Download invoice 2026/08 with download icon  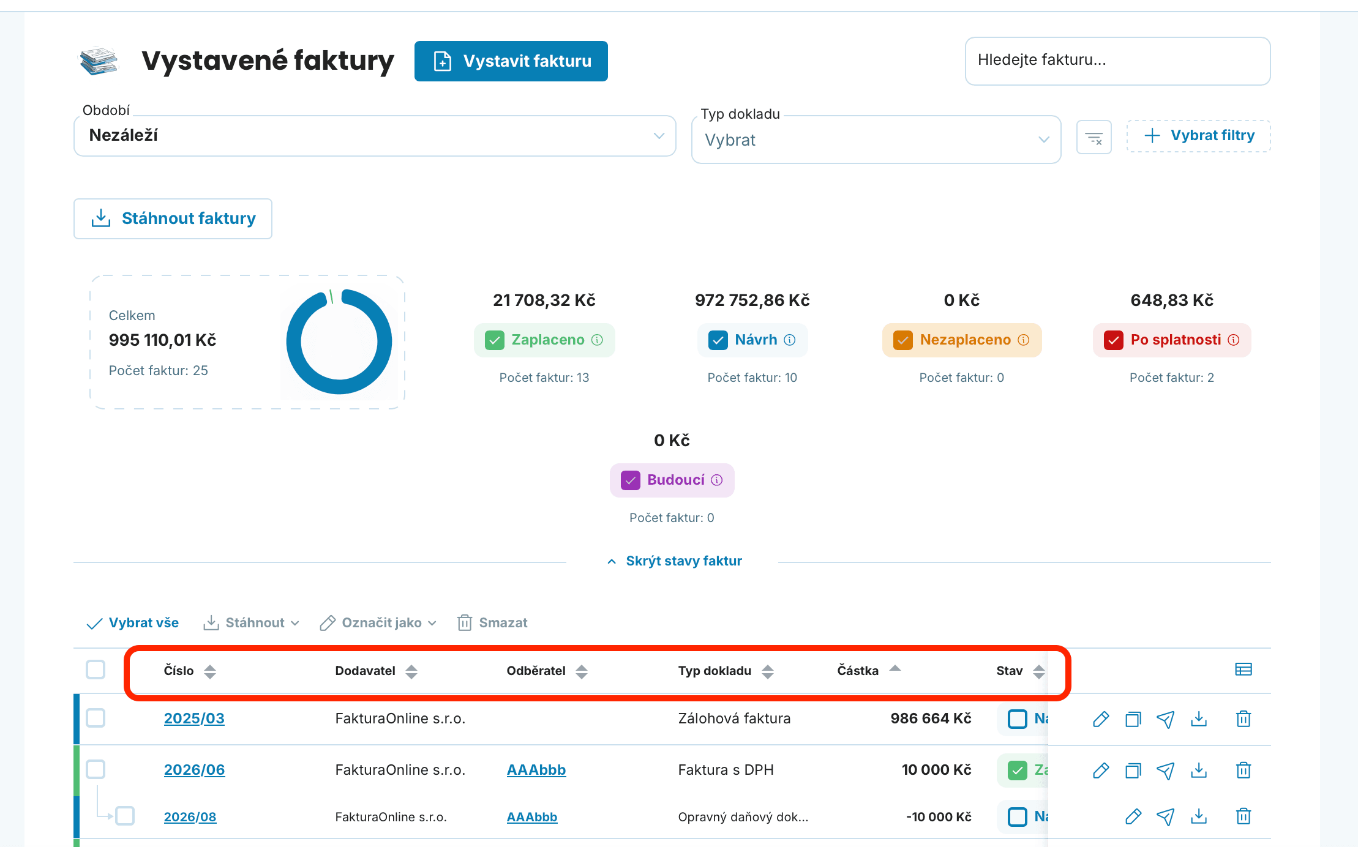tap(1199, 816)
